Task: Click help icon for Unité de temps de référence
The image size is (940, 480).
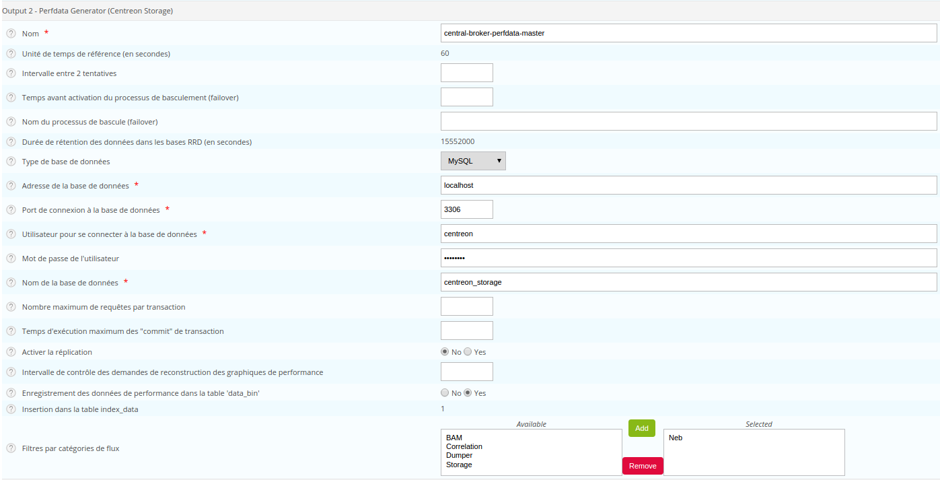Action: tap(11, 54)
